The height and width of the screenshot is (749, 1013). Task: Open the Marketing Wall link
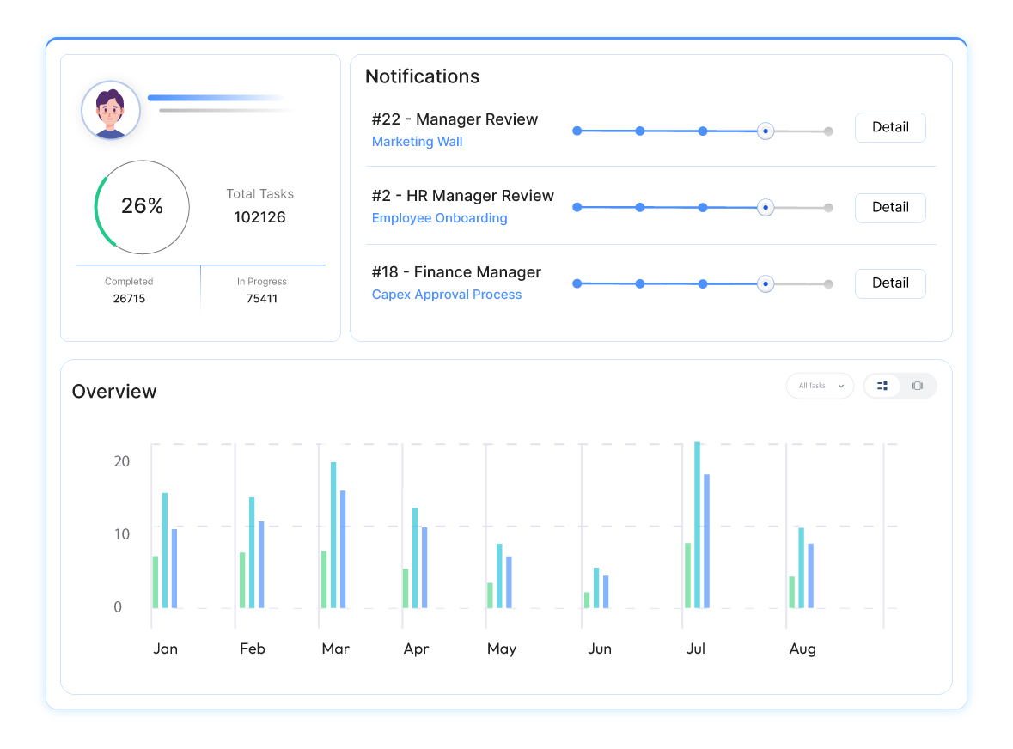coord(417,142)
